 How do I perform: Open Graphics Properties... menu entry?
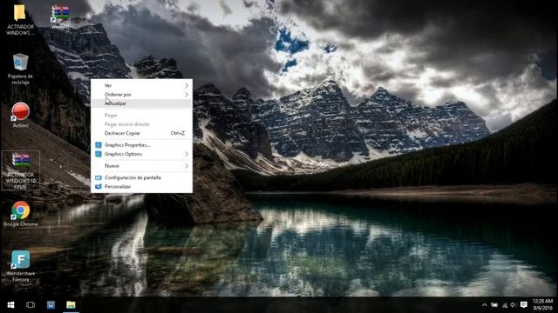(141, 145)
